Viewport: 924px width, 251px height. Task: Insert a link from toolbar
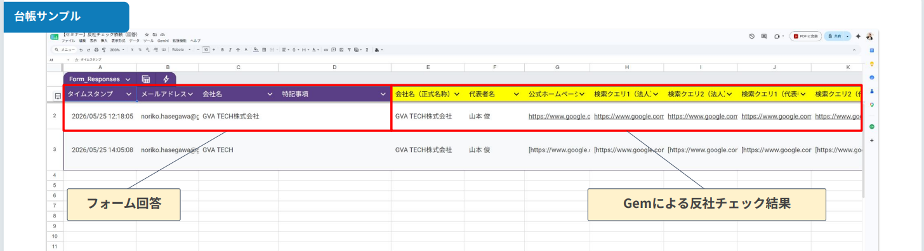326,49
